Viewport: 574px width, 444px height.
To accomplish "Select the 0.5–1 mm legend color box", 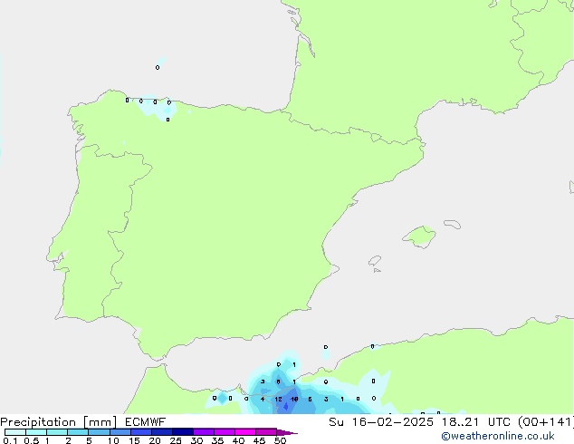I will (36, 432).
